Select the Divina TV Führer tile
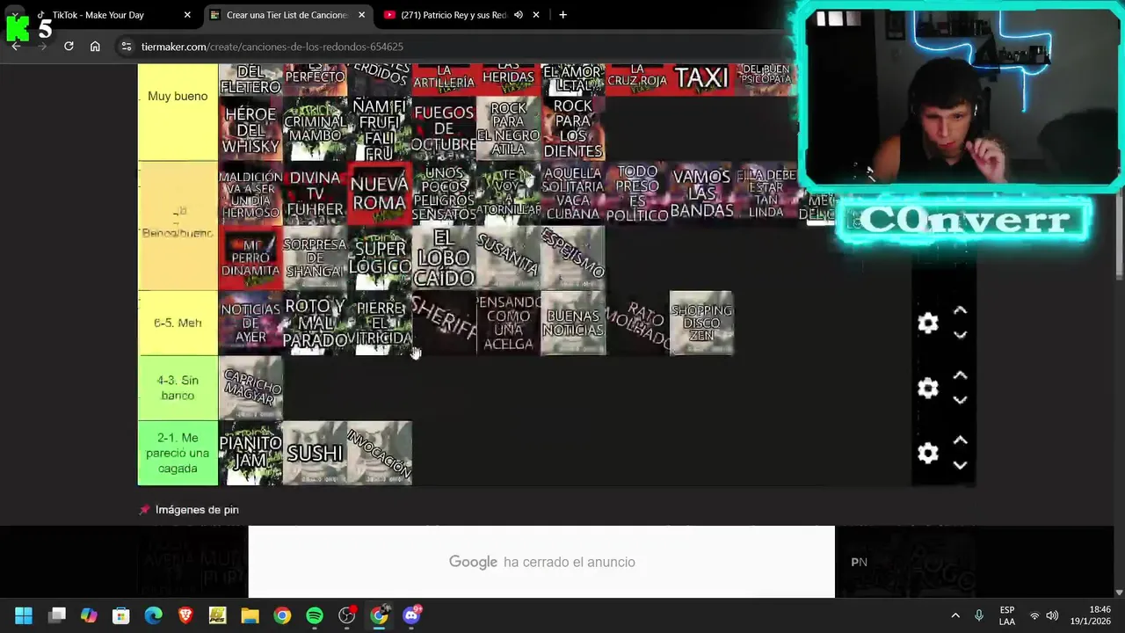Screen dimensions: 1125x633 (x=315, y=193)
